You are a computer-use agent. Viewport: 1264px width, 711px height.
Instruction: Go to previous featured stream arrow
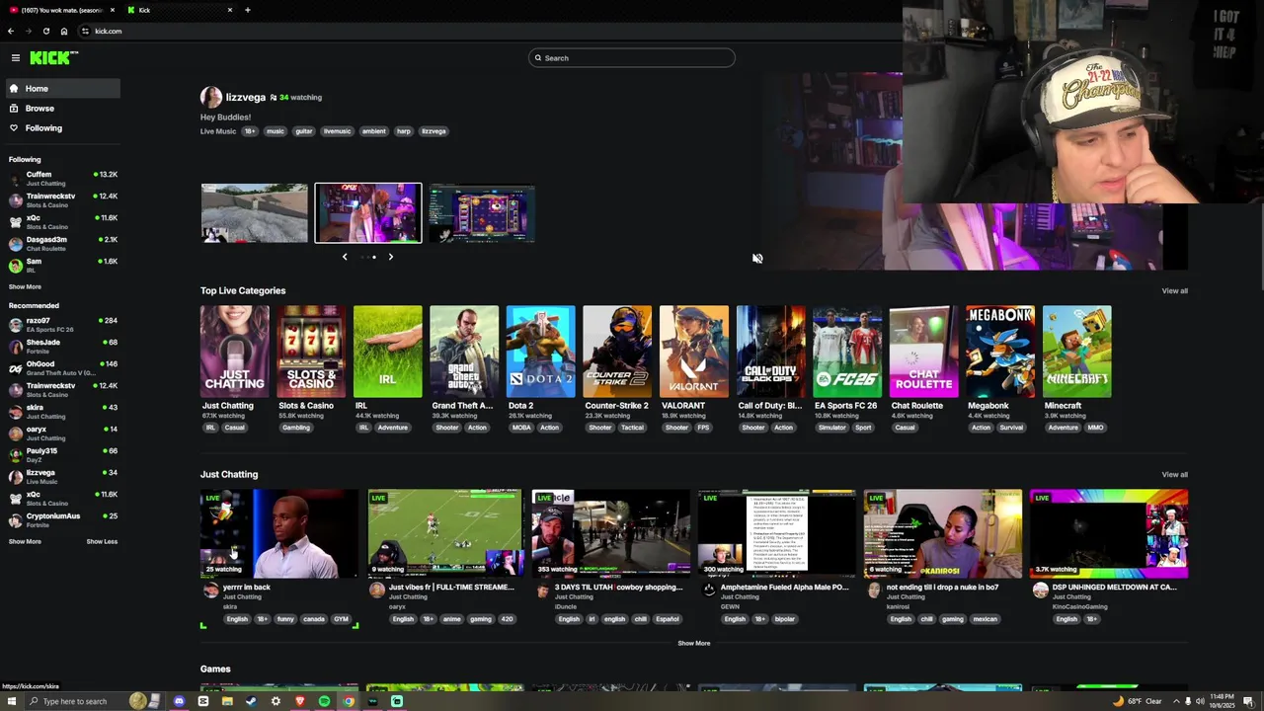(345, 257)
